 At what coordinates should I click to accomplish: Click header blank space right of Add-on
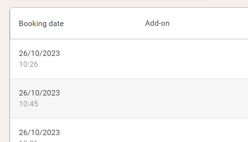pyautogui.click(x=209, y=23)
